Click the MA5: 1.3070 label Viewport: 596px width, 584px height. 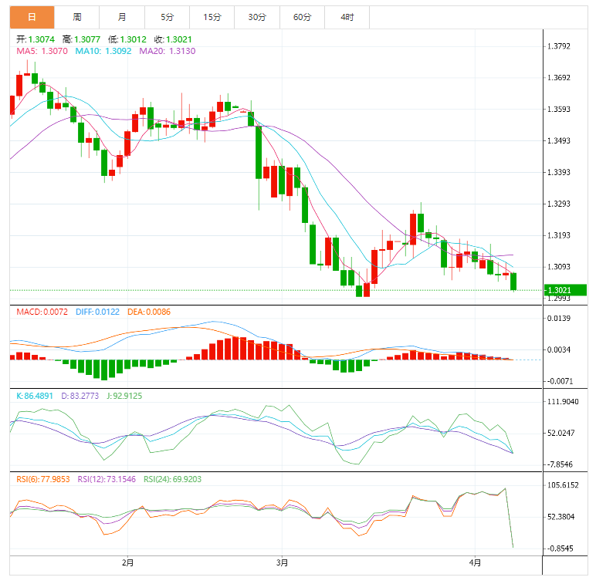click(42, 51)
